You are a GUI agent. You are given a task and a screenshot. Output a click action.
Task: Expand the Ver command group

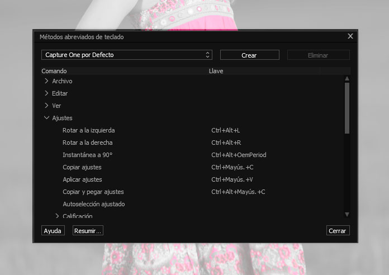(x=46, y=106)
